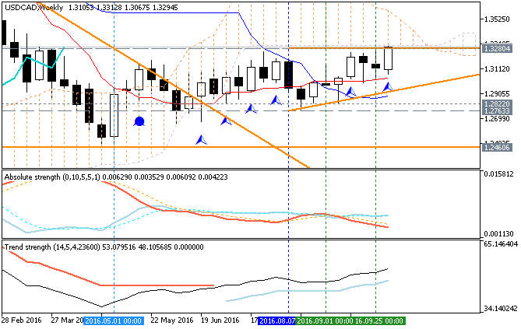Click the 2016.05.01 00:00 date marker
This screenshot has width=521, height=329.
[114, 320]
